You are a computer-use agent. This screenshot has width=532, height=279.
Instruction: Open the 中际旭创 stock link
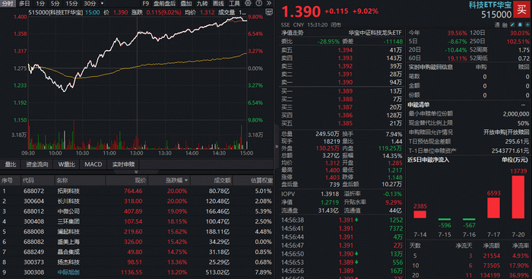click(x=68, y=272)
